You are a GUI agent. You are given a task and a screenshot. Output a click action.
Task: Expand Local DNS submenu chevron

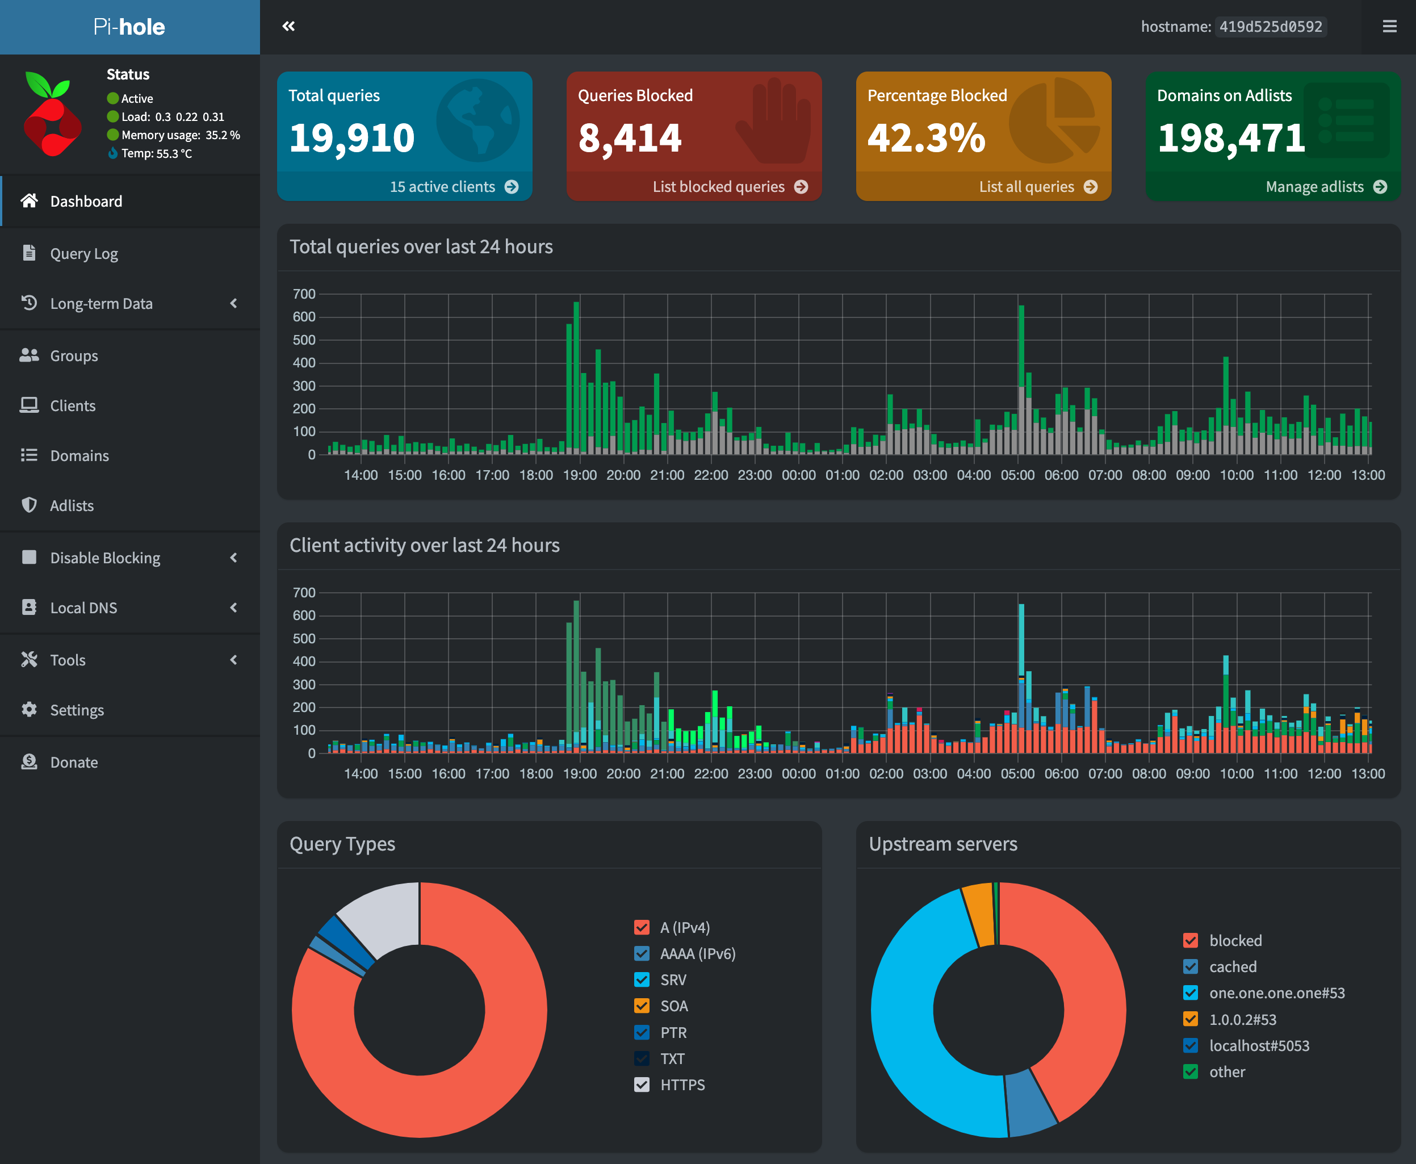tap(233, 608)
